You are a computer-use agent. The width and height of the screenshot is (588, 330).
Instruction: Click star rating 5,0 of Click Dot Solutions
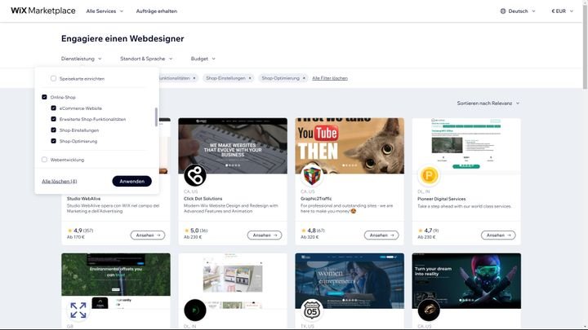coord(196,231)
